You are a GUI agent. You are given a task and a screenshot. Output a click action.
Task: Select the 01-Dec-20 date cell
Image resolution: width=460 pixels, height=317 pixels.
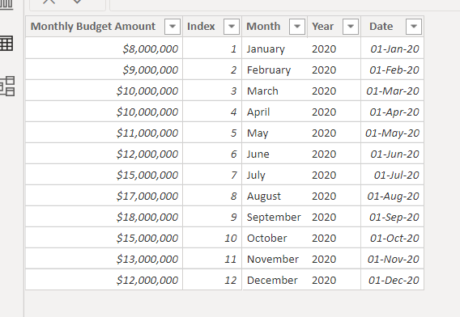[x=392, y=280]
